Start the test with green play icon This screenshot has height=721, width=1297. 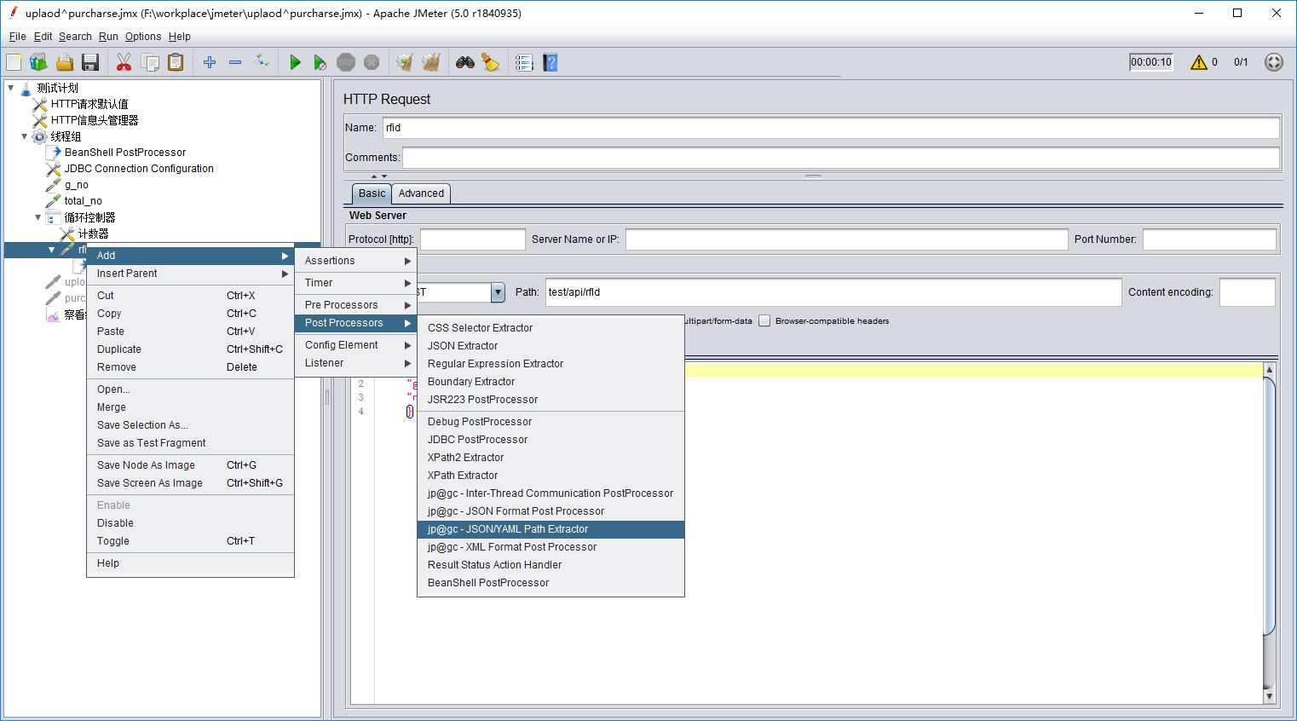[295, 62]
